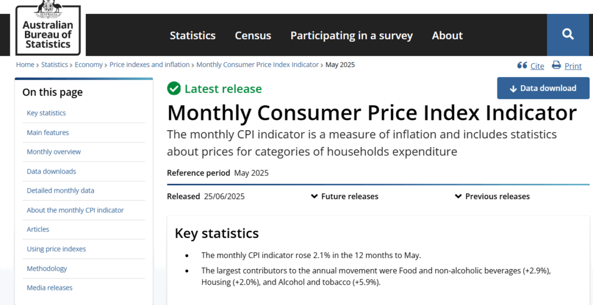Viewport: 593px width, 305px height.
Task: Click the Cite quotation mark icon
Action: click(x=522, y=65)
